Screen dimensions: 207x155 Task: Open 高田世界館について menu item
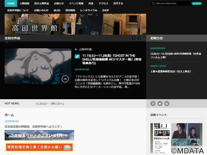point(18,10)
